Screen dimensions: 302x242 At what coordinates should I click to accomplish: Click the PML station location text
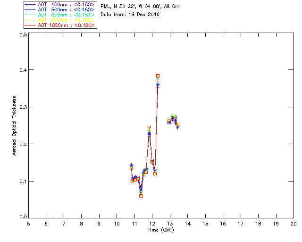tap(140, 6)
